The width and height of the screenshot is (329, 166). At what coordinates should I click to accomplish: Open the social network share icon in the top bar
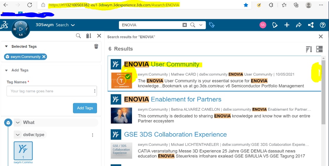pos(311,25)
